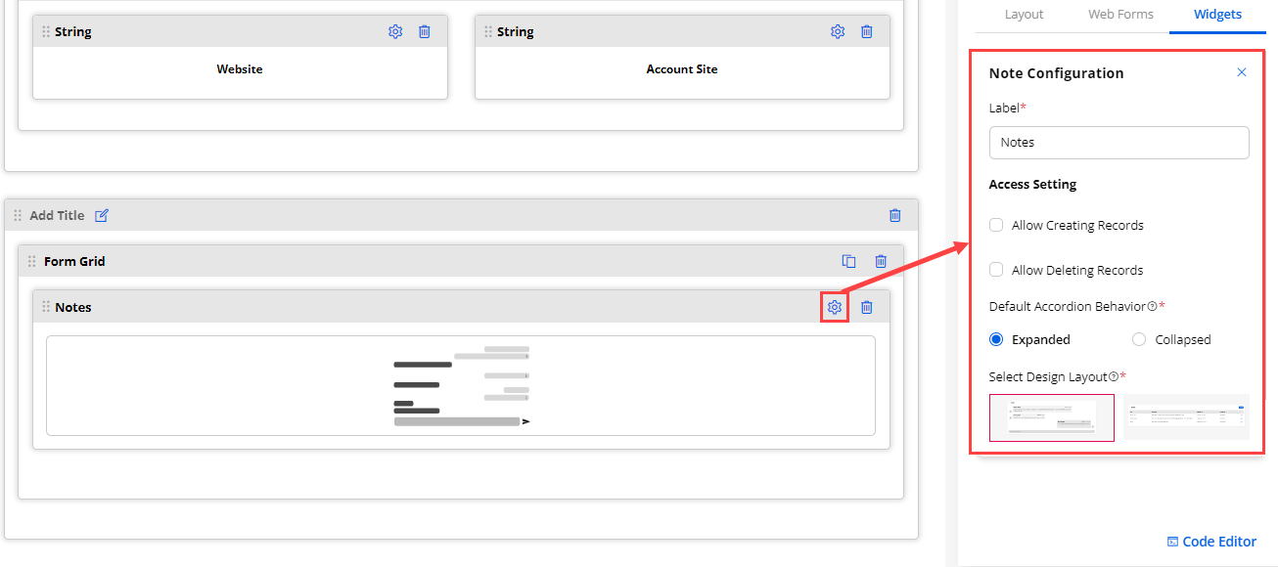Click the Notes label input field
This screenshot has height=567, width=1278.
pos(1118,142)
